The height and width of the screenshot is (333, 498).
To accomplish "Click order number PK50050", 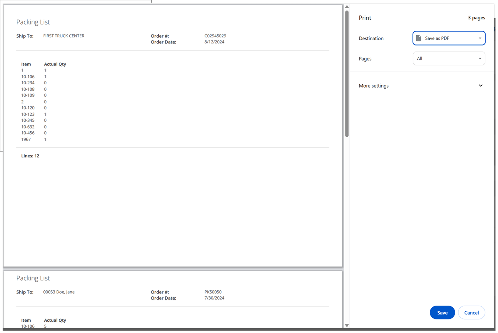I will coord(213,292).
